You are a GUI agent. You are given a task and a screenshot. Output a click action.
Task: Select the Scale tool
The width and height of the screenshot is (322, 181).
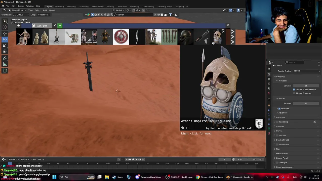tap(5, 46)
